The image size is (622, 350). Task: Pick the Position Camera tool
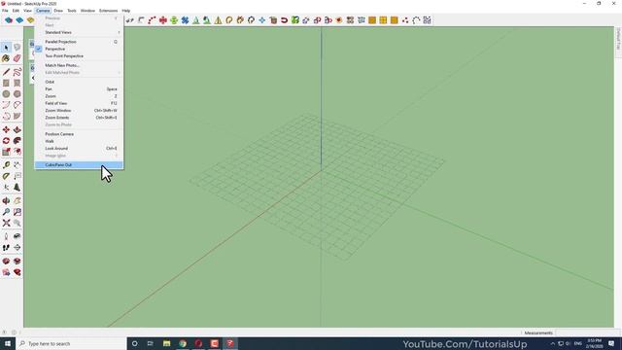(x=6, y=236)
